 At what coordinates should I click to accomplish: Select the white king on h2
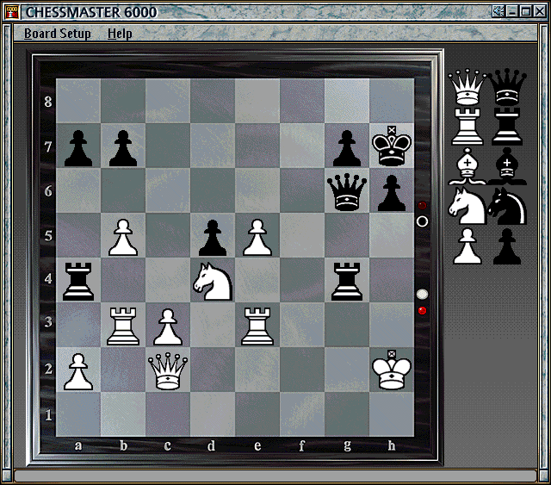392,370
